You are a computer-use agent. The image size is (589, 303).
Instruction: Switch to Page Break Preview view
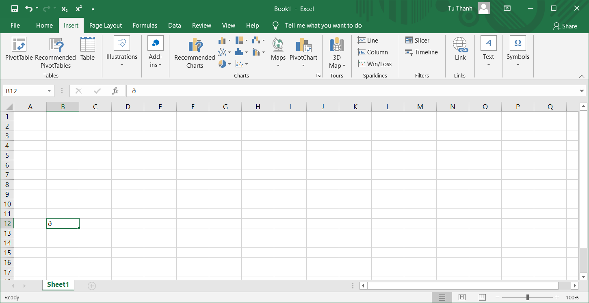point(482,297)
